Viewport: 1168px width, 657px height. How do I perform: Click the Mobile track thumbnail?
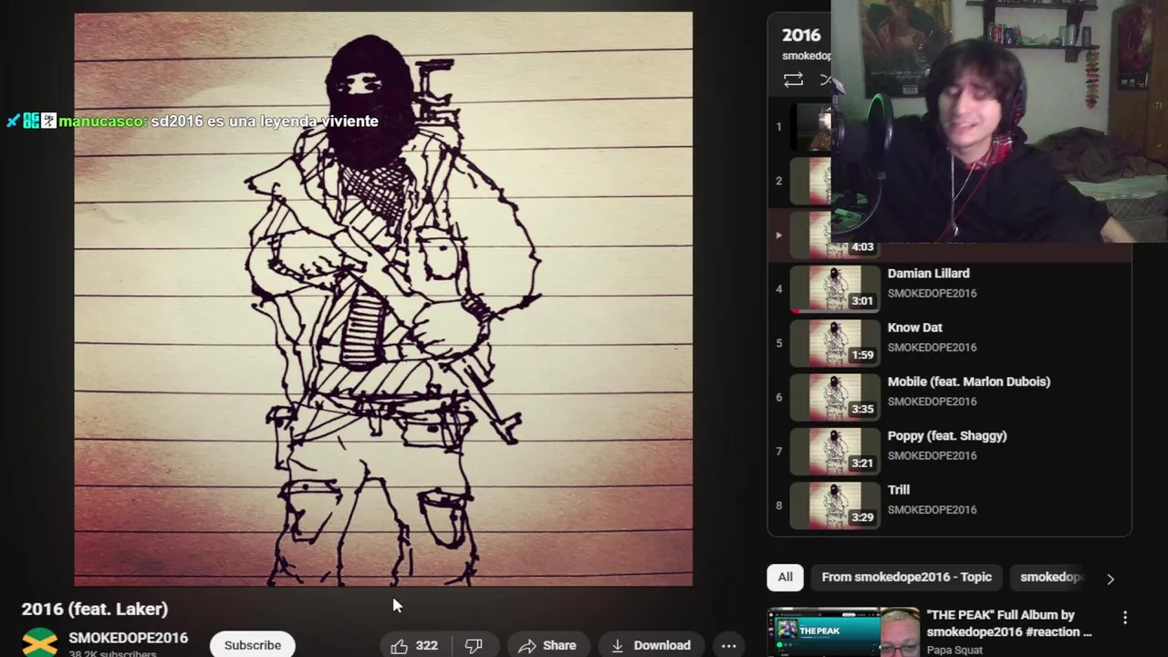(x=833, y=397)
